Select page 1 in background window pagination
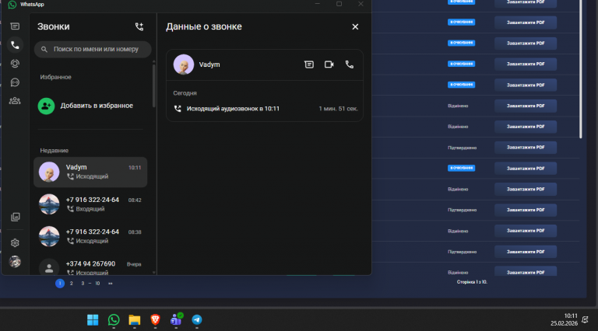598x331 pixels. click(x=60, y=284)
